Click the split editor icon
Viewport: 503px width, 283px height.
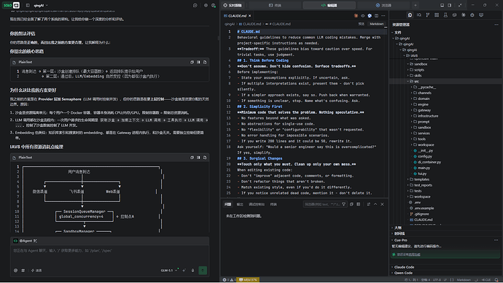[x=376, y=15]
